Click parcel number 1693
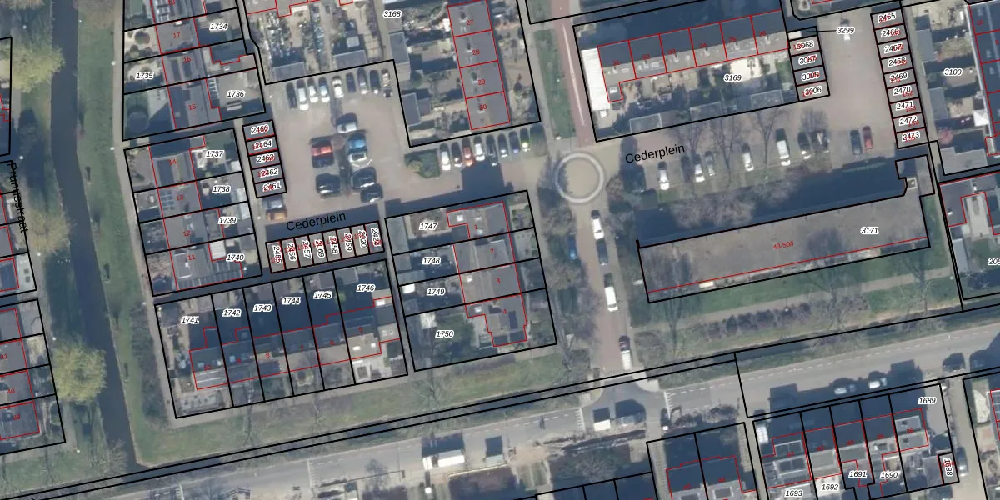Screen dimensions: 1000x500 pyautogui.click(x=793, y=492)
